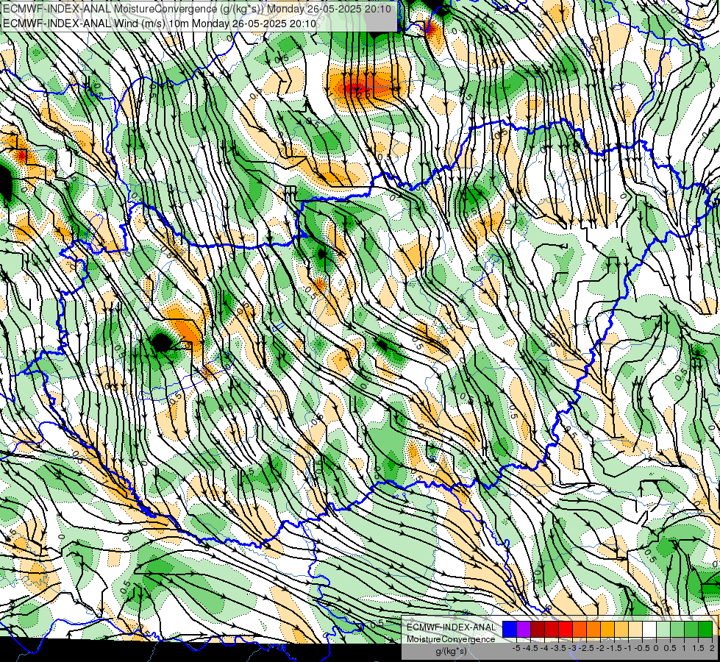Click the '-4.5' legend tick label

coord(530,648)
